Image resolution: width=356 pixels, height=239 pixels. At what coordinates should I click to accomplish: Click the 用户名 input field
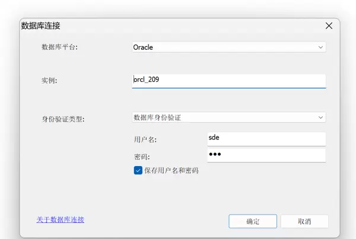point(266,138)
